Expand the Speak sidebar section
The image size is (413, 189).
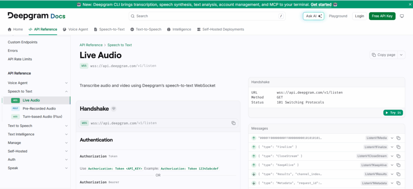point(67,168)
